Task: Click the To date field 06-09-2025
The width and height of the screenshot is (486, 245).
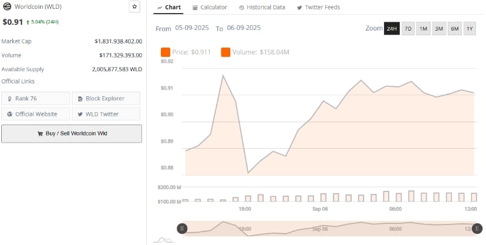Action: 244,28
